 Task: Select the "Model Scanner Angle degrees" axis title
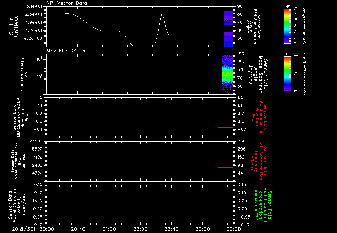coord(256,74)
